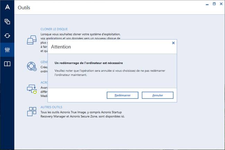Click the 'Veuillez noter que l'opération' message text
The image size is (225, 150).
(110, 73)
